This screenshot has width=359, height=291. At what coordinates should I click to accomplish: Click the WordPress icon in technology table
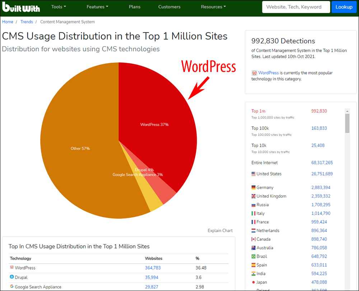point(12,267)
